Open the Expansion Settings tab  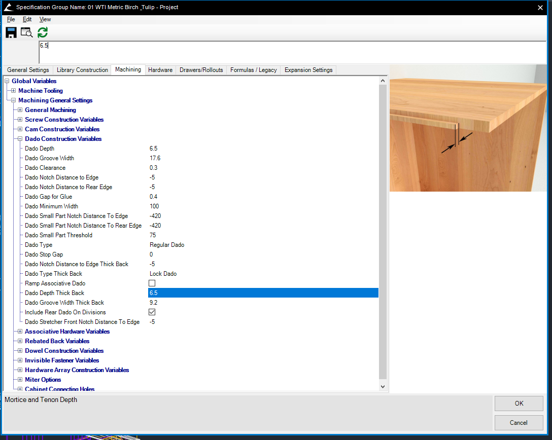[x=308, y=70]
